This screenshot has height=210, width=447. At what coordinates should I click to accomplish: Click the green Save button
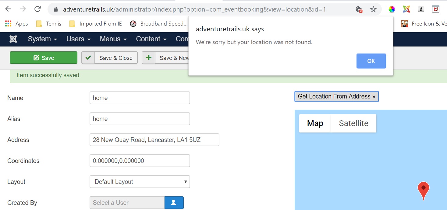point(44,58)
